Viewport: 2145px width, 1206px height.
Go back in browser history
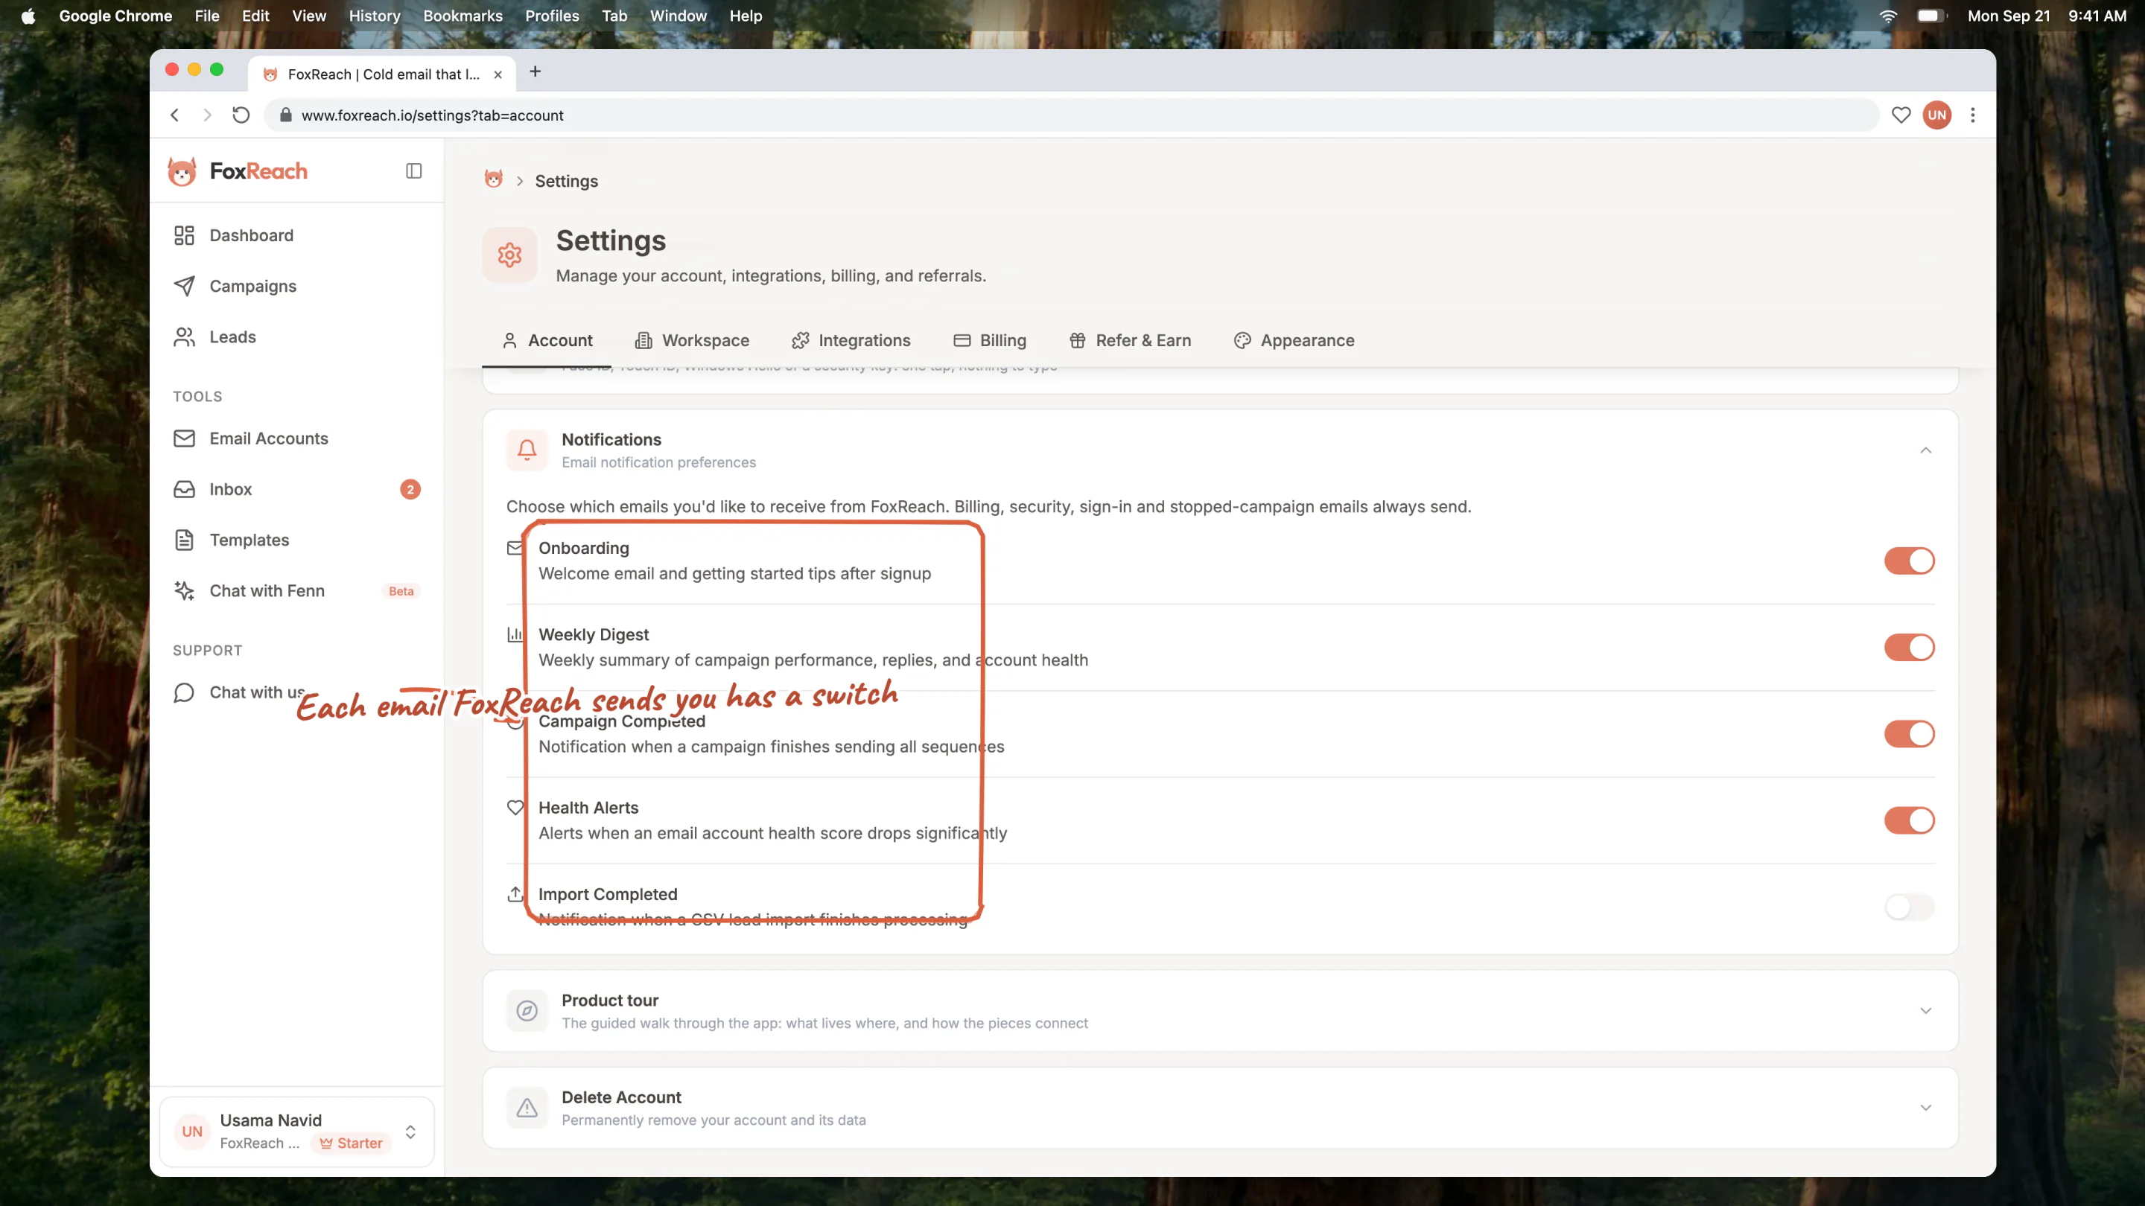pos(175,115)
